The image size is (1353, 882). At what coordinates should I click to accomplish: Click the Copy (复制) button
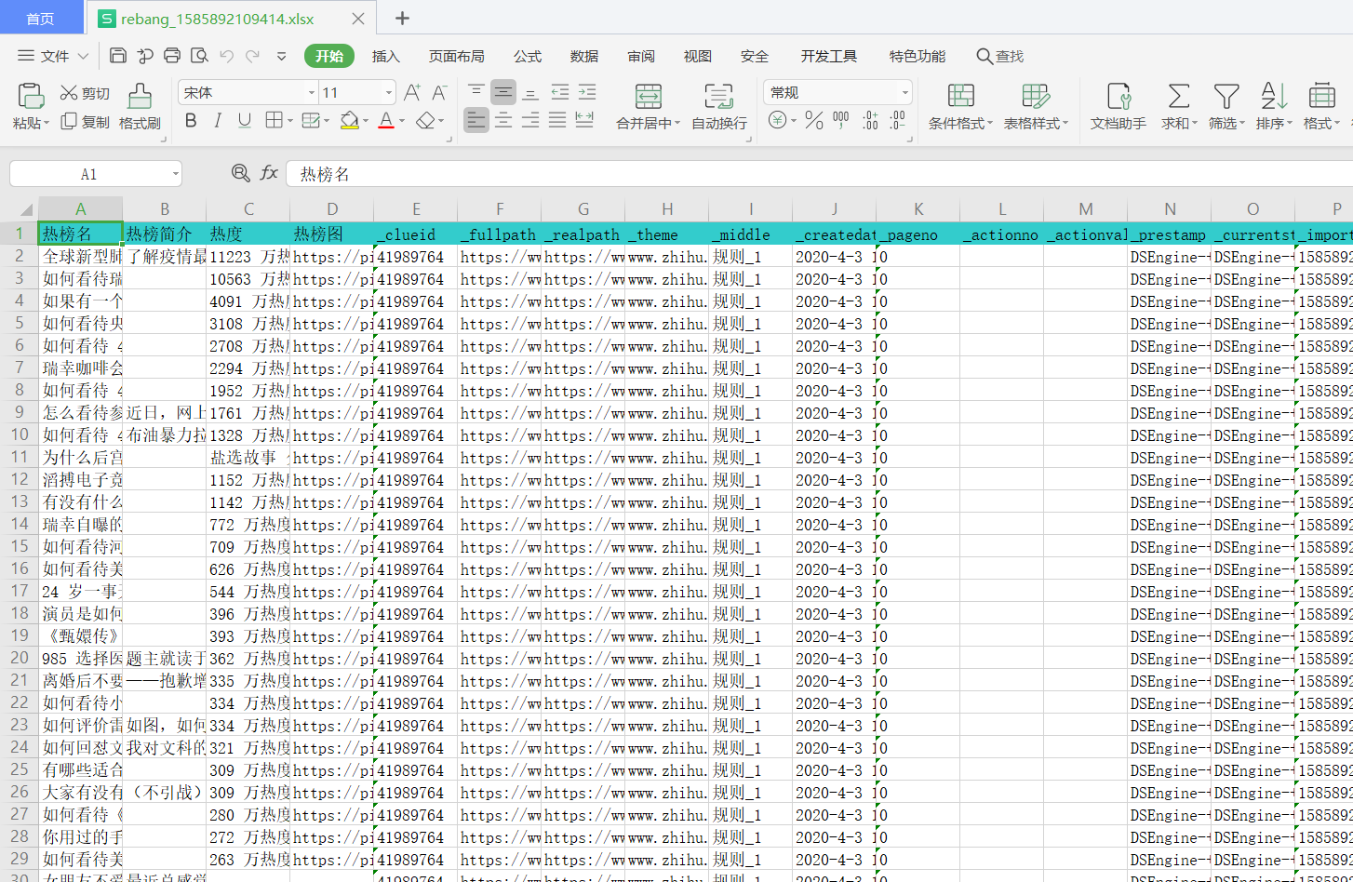coord(85,122)
